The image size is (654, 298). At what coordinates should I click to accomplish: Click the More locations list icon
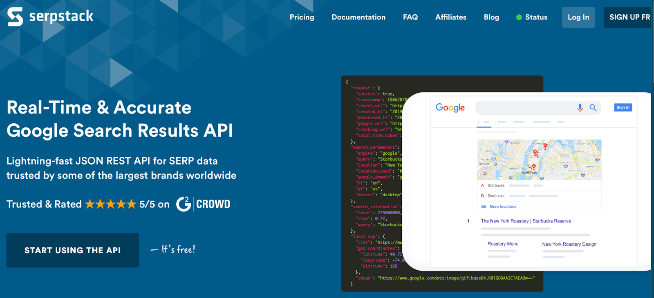coord(484,207)
